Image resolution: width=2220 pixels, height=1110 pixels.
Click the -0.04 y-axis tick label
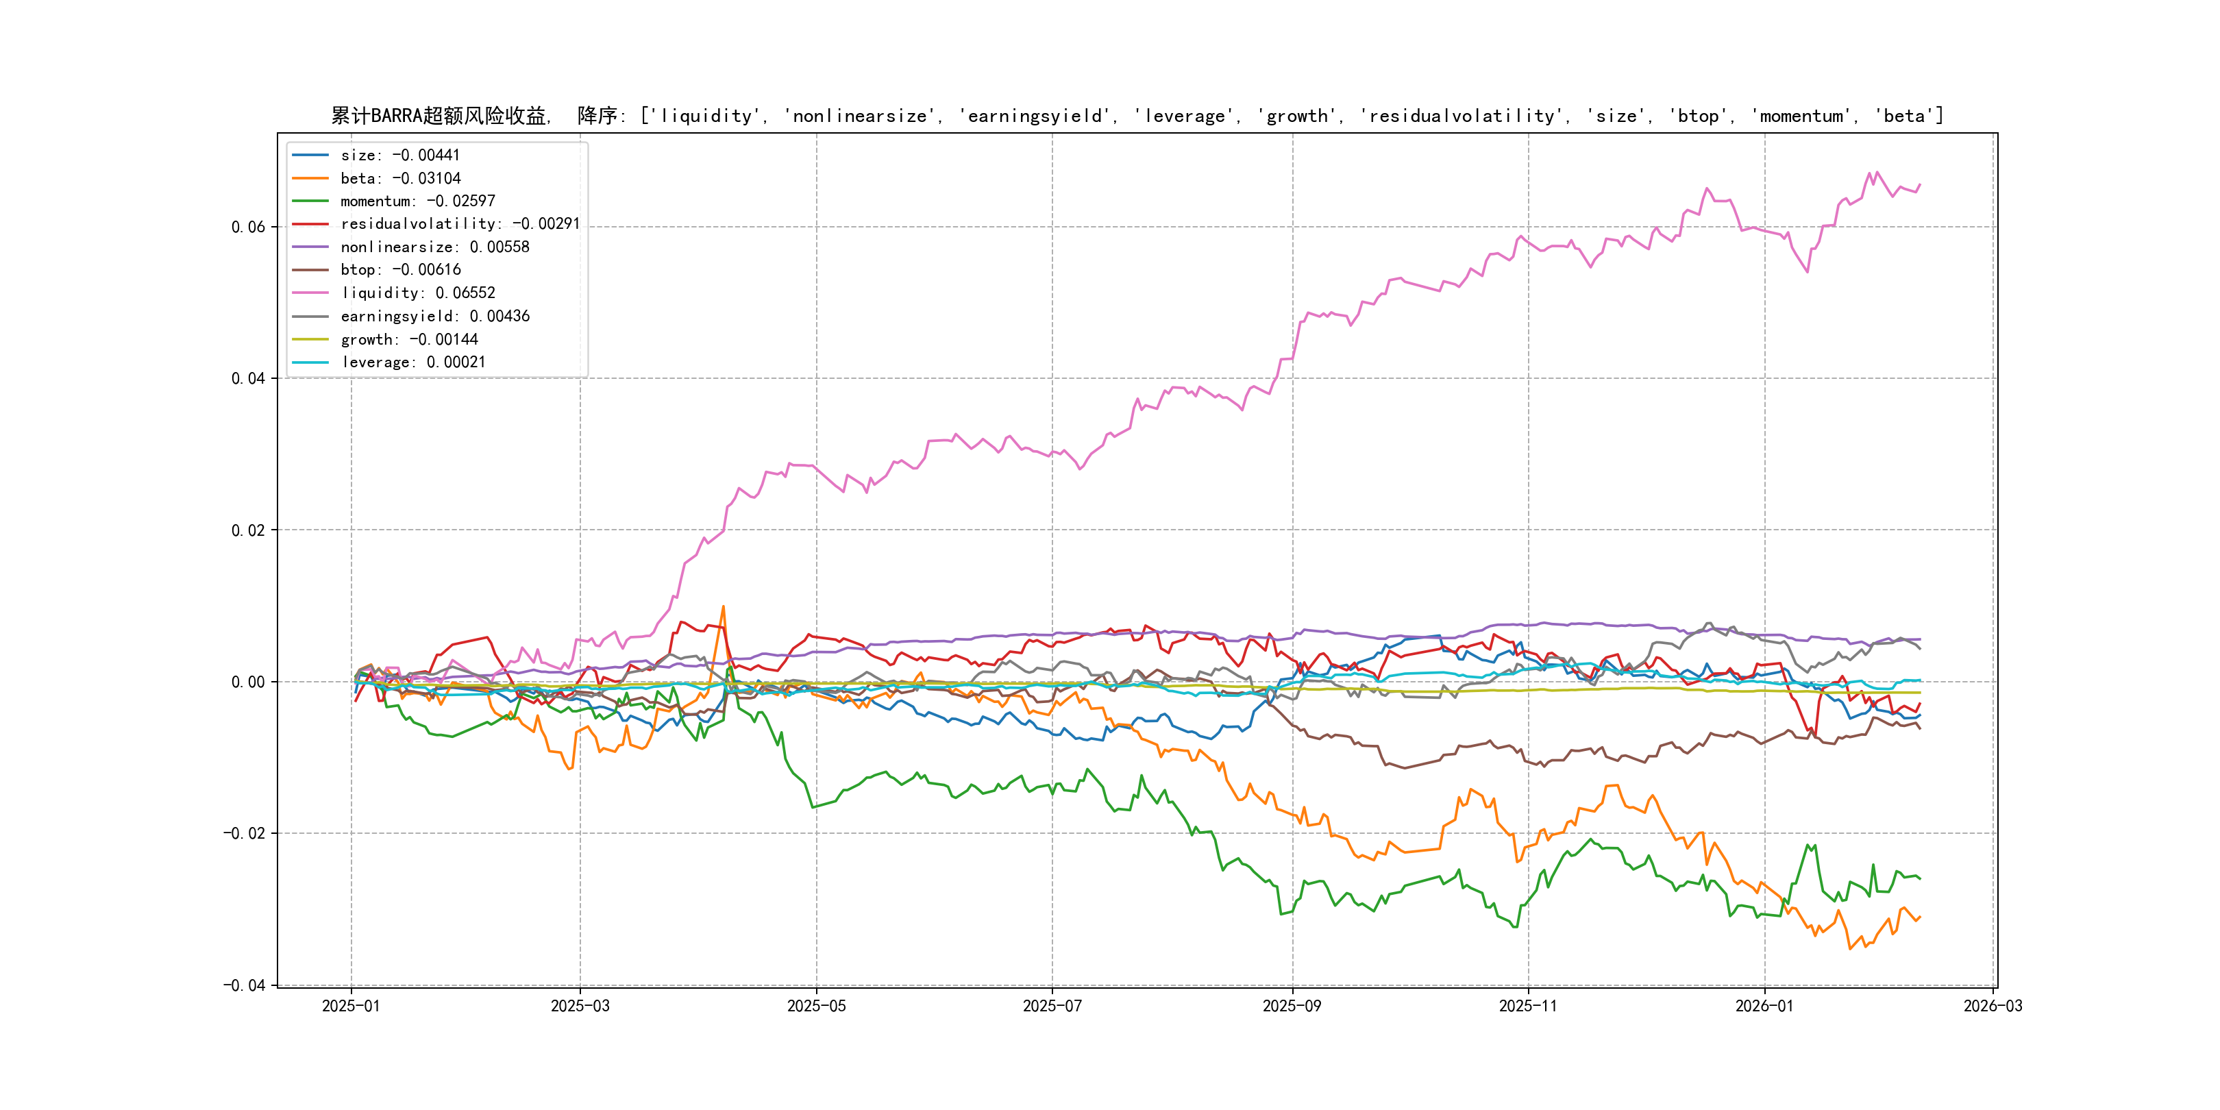pos(244,985)
